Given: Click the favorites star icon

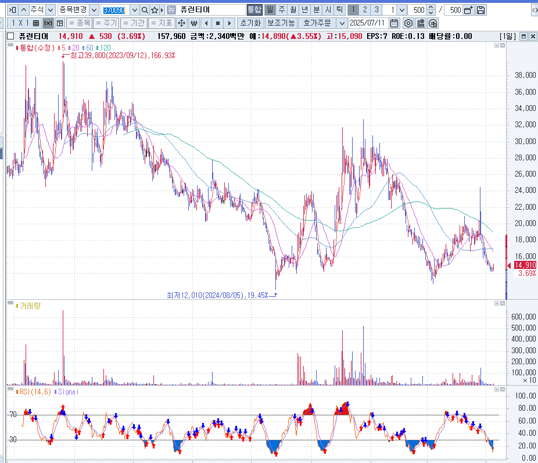Looking at the screenshot, I should [155, 10].
